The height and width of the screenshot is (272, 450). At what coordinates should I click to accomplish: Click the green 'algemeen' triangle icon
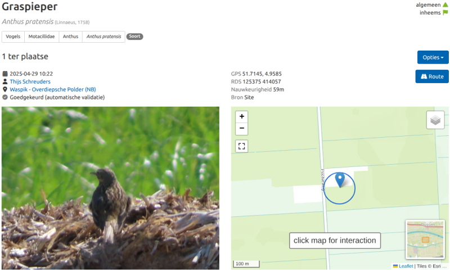(x=445, y=4)
